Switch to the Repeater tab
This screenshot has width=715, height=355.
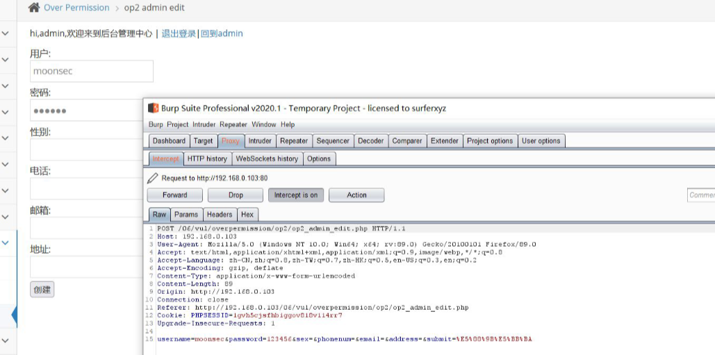click(x=293, y=141)
